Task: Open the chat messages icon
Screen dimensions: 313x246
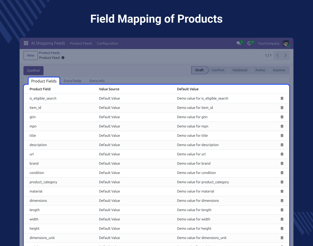Action: click(x=239, y=43)
